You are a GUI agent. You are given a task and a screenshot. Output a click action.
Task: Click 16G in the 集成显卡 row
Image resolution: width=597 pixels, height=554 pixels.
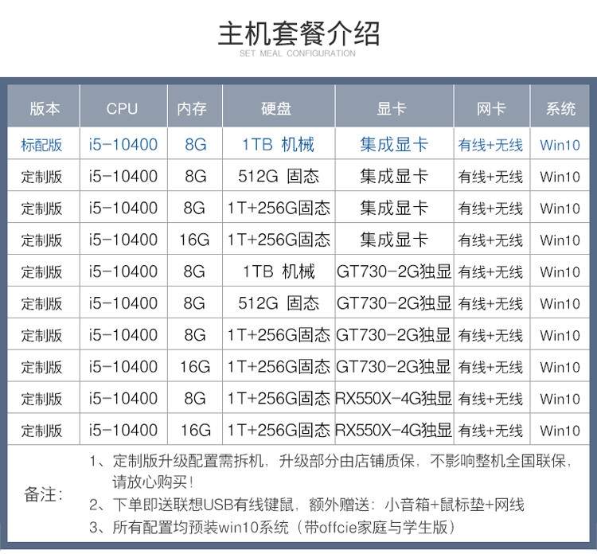click(194, 240)
